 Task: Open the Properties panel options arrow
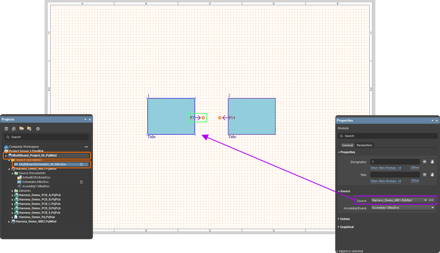[432, 120]
